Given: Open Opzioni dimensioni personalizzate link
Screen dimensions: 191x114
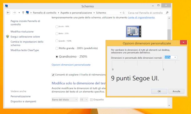Looking at the screenshot, I should [x=71, y=65].
